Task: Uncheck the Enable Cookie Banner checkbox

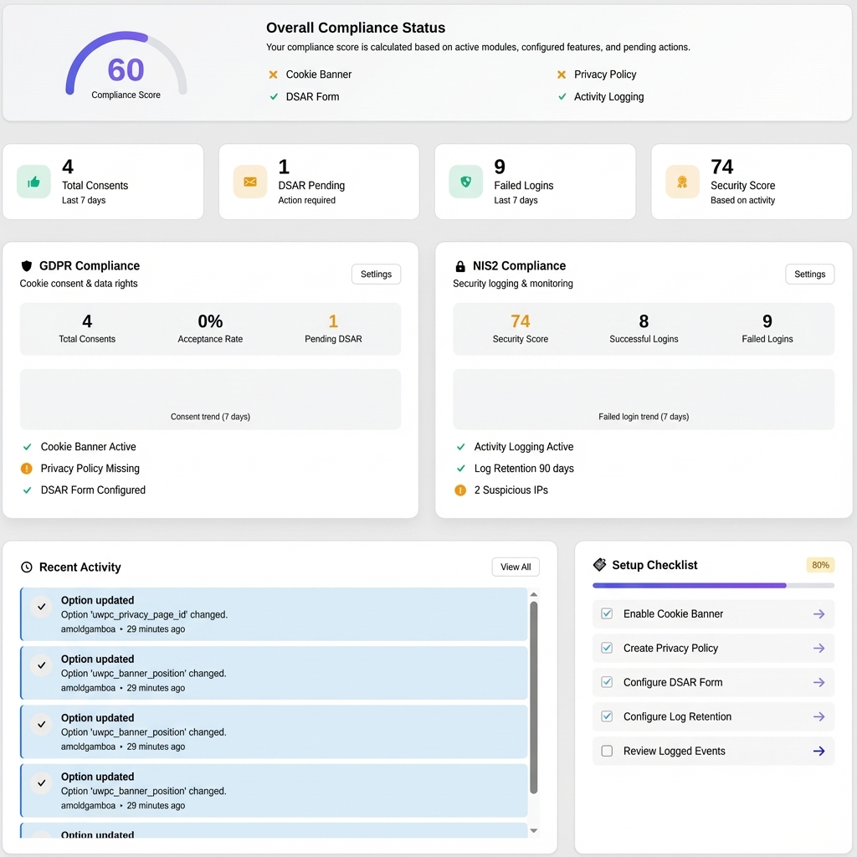Action: pyautogui.click(x=606, y=613)
